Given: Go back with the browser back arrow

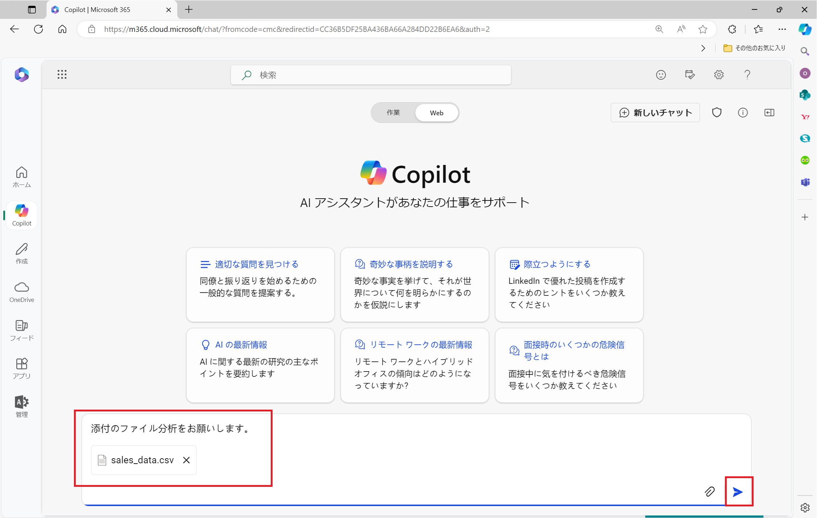Looking at the screenshot, I should tap(14, 29).
